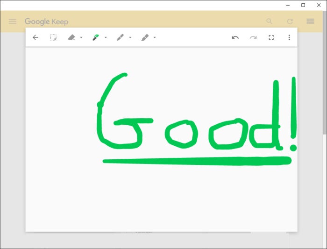Undo the last drawing stroke
327x249 pixels.
click(235, 37)
